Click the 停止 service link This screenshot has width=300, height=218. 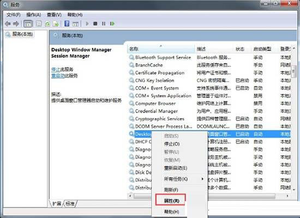56,69
